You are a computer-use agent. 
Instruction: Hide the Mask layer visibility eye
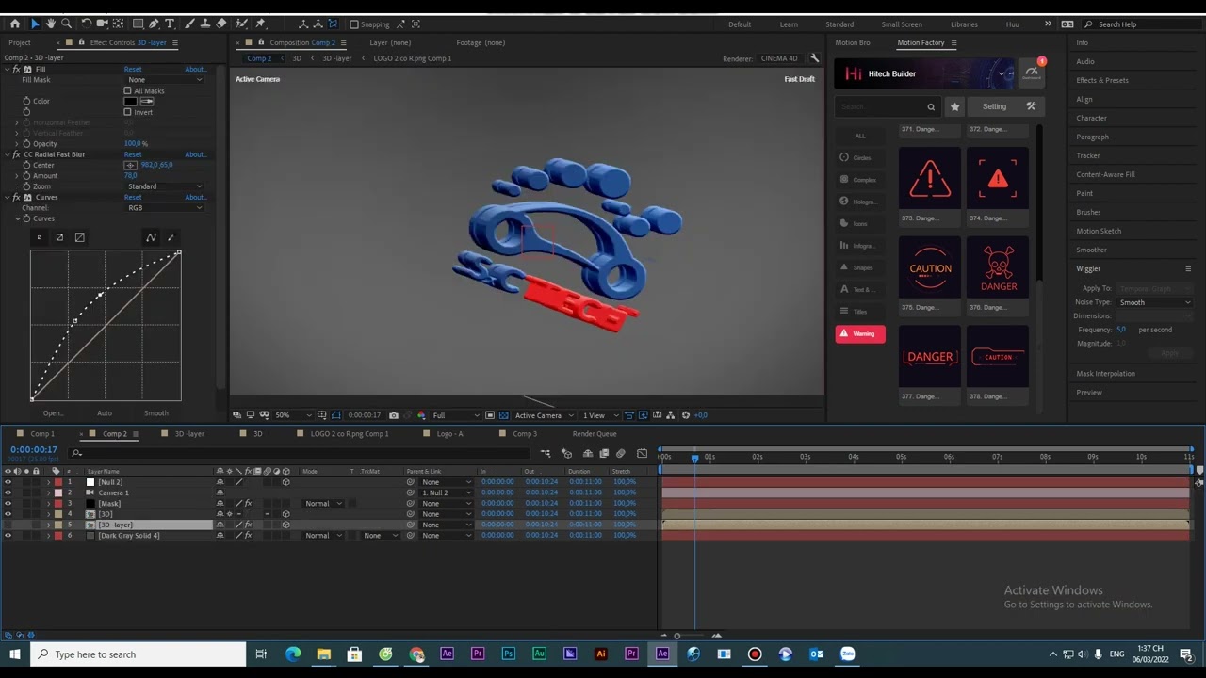(x=8, y=504)
